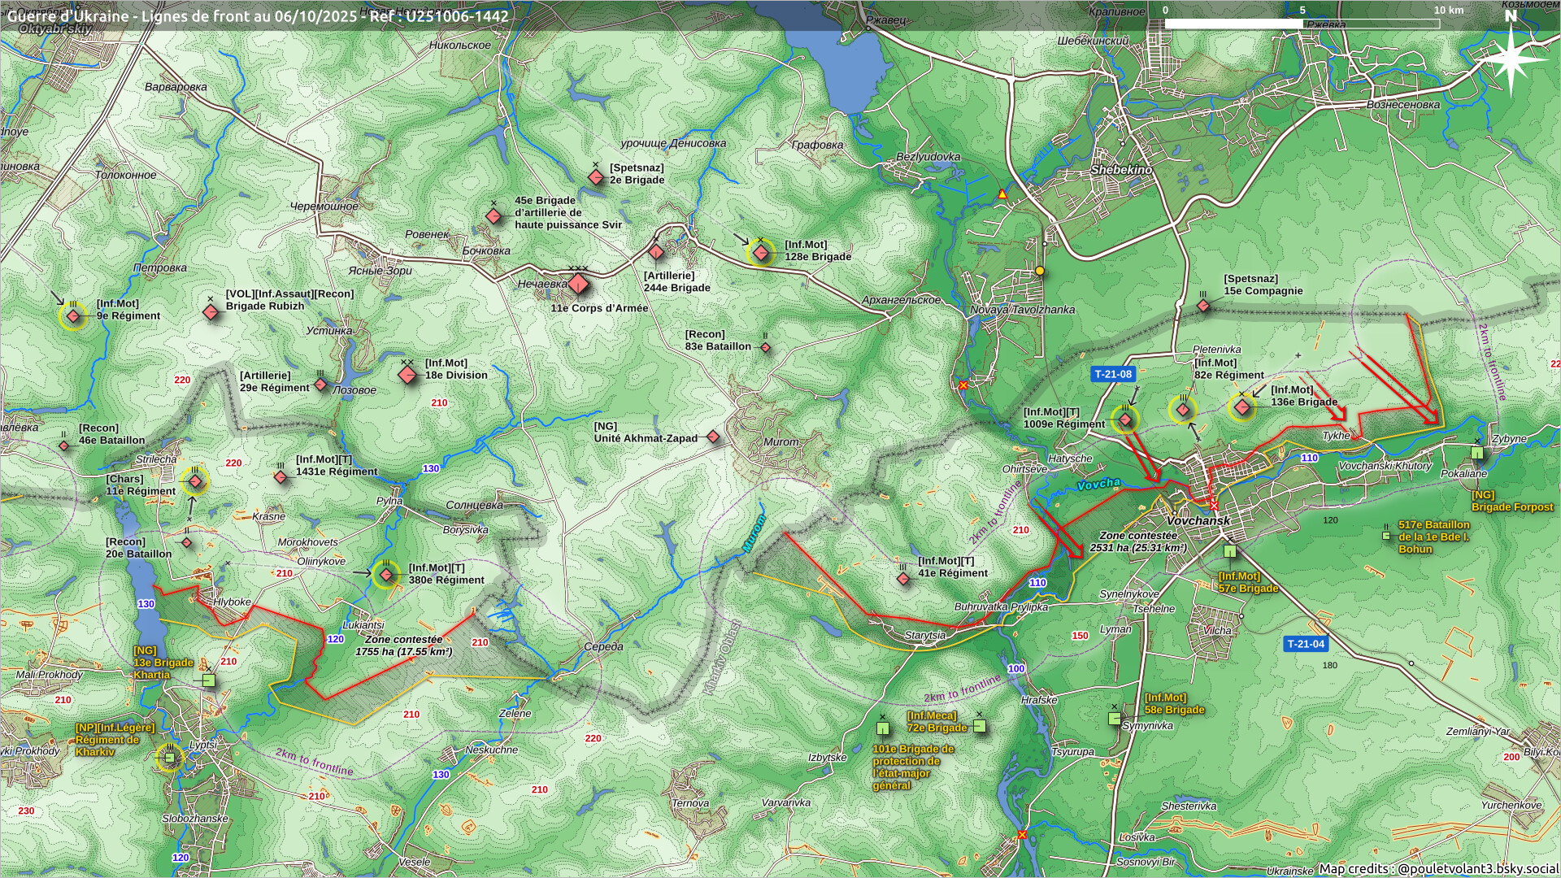Click the 11e Corps d'Armée headquarters marker
The width and height of the screenshot is (1561, 878).
pos(578,285)
